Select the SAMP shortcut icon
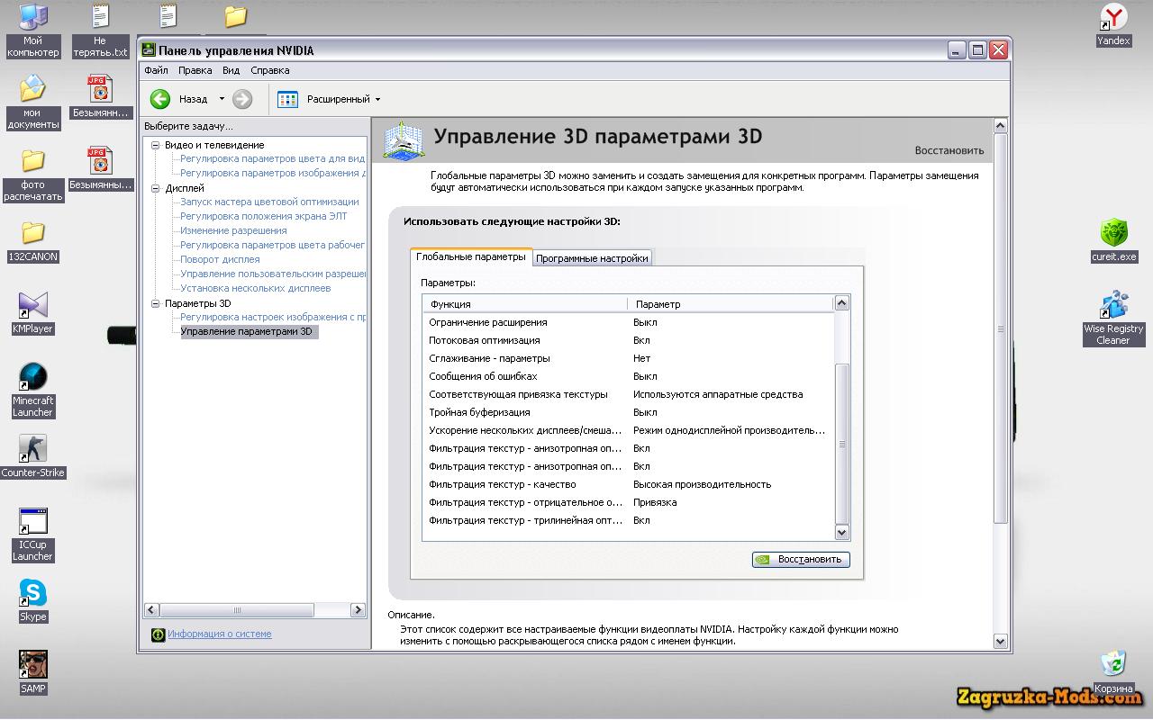 (33, 665)
